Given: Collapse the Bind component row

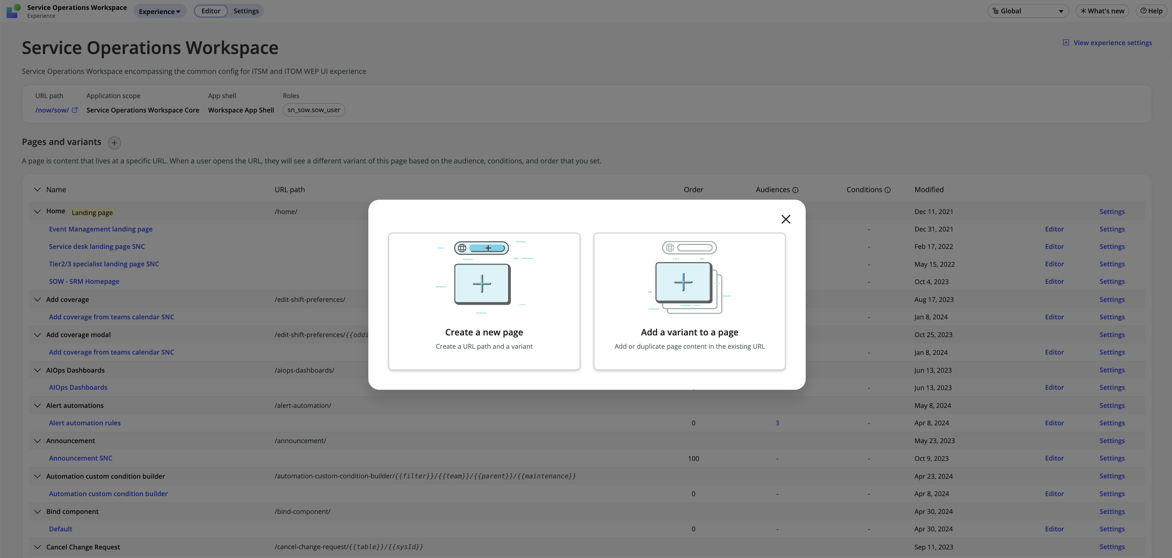Looking at the screenshot, I should tap(37, 511).
